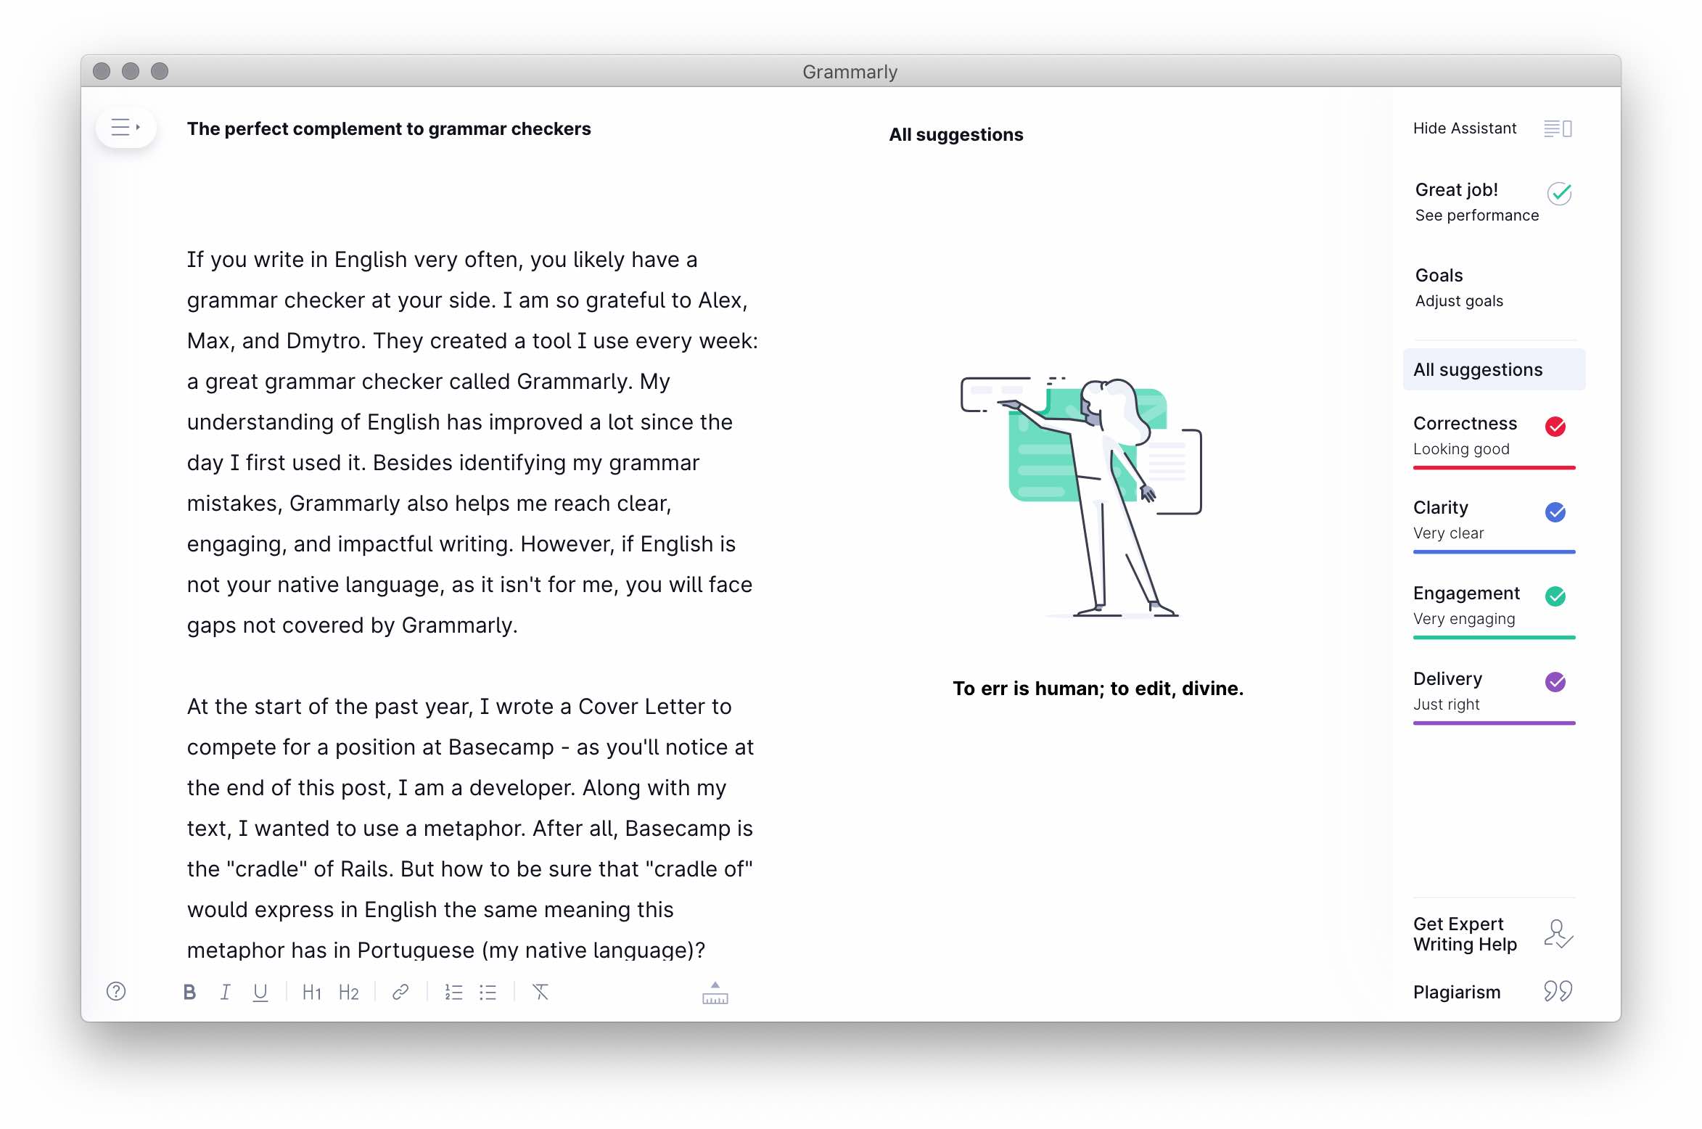This screenshot has height=1129, width=1702.
Task: Click the expert writing help person icon
Action: [1558, 934]
